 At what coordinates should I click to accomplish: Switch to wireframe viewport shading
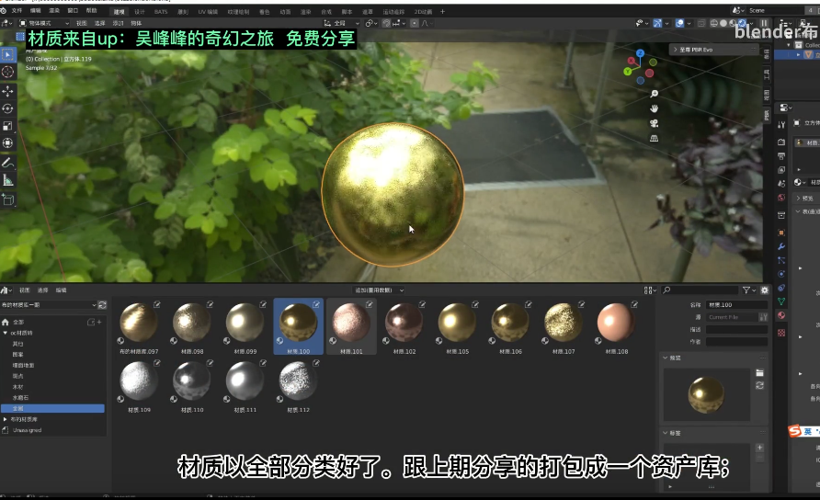[x=714, y=23]
